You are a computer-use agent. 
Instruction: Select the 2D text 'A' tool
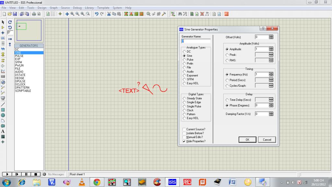click(x=3, y=131)
